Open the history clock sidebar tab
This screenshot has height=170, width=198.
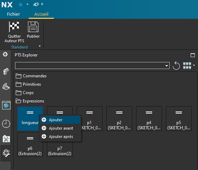(x=6, y=124)
